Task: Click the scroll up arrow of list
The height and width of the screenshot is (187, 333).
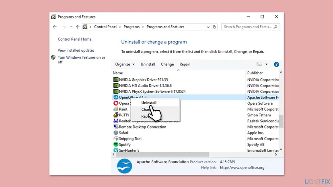Action: (x=281, y=72)
